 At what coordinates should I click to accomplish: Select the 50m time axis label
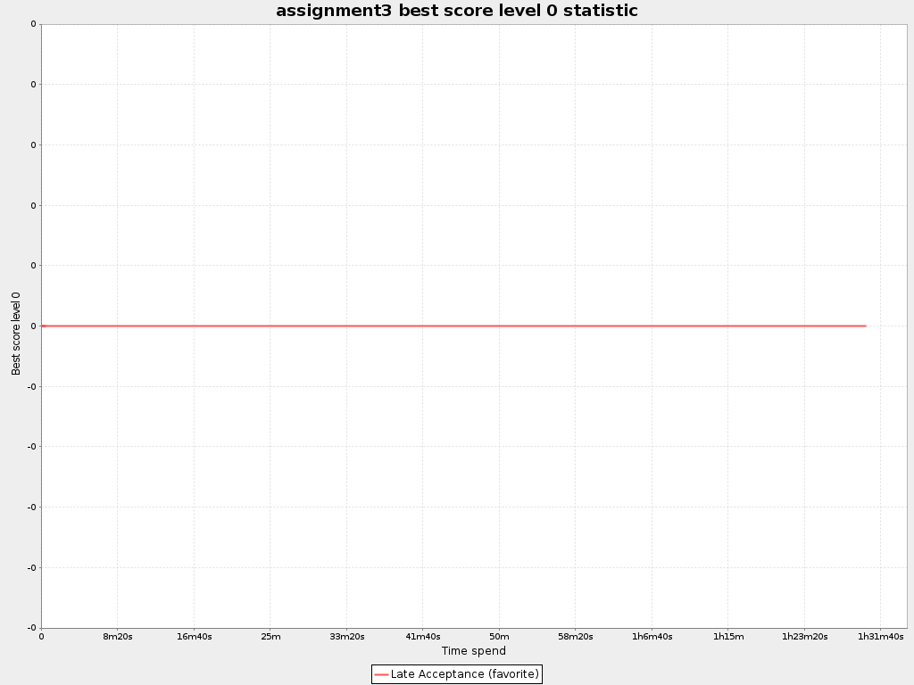[499, 637]
